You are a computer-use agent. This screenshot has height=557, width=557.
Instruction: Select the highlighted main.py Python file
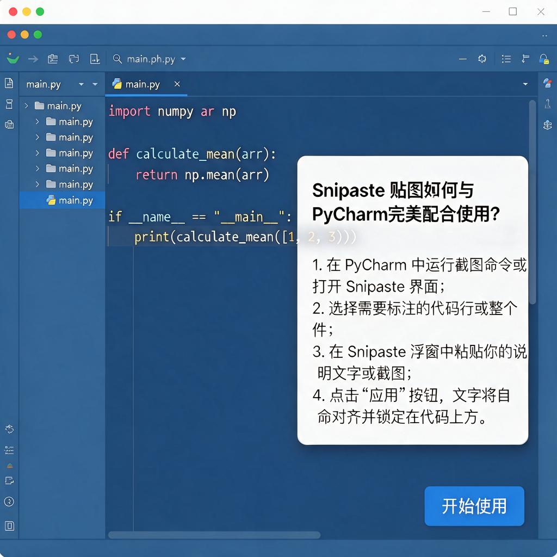coord(62,200)
